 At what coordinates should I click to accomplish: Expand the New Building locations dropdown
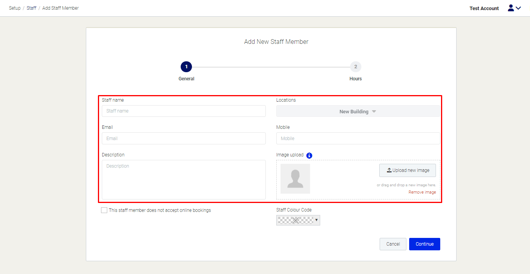coord(358,111)
